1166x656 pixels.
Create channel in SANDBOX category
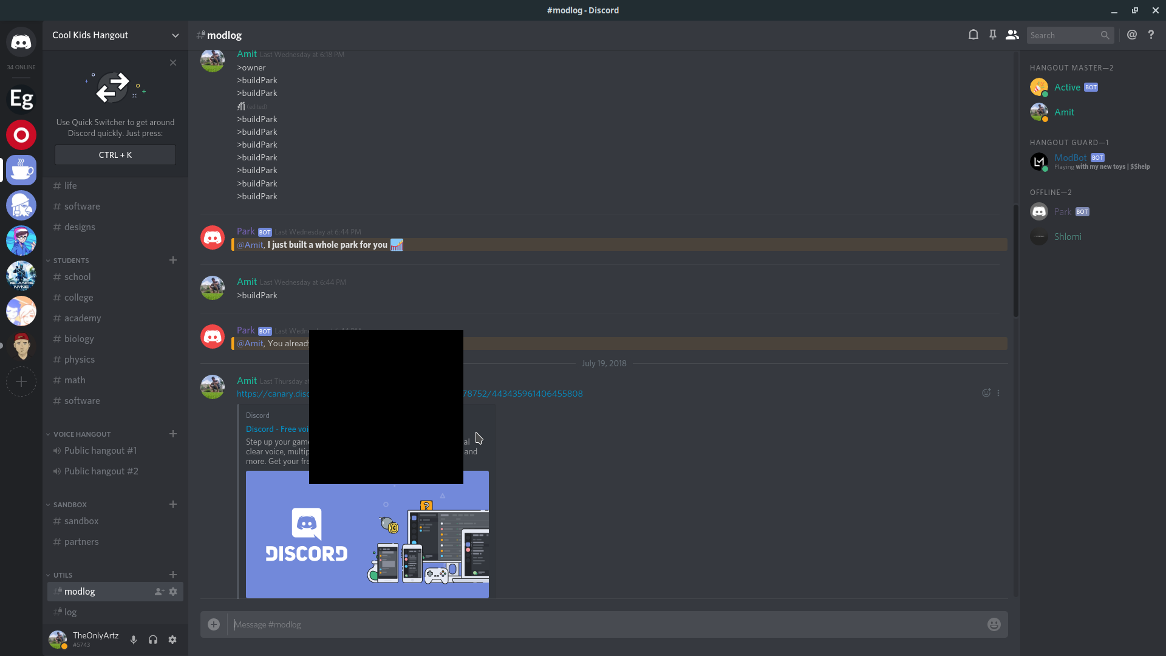tap(173, 504)
